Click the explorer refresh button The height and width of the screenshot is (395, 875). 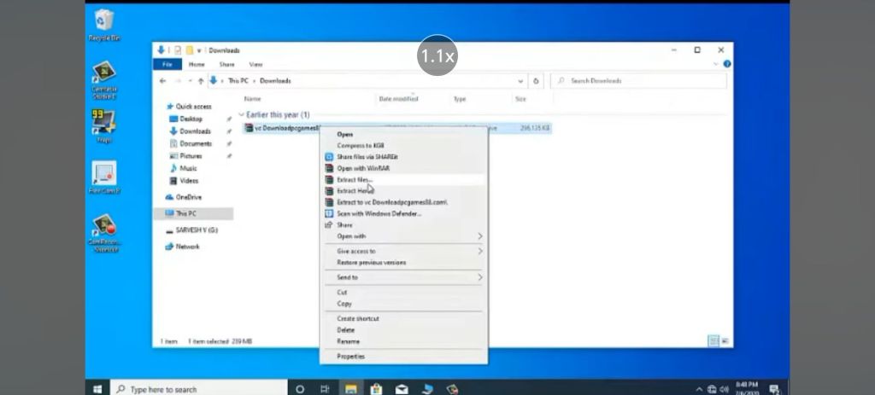(x=537, y=81)
